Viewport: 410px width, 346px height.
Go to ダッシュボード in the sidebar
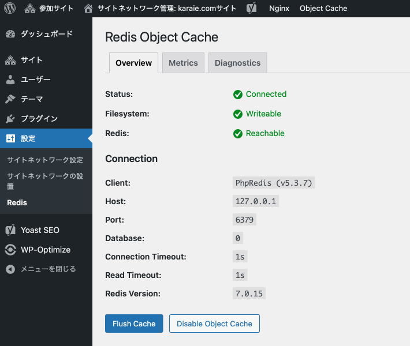point(46,34)
